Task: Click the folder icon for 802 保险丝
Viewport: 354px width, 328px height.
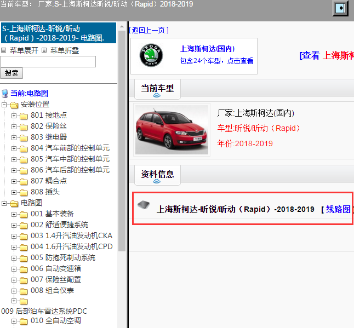Action: [24, 127]
